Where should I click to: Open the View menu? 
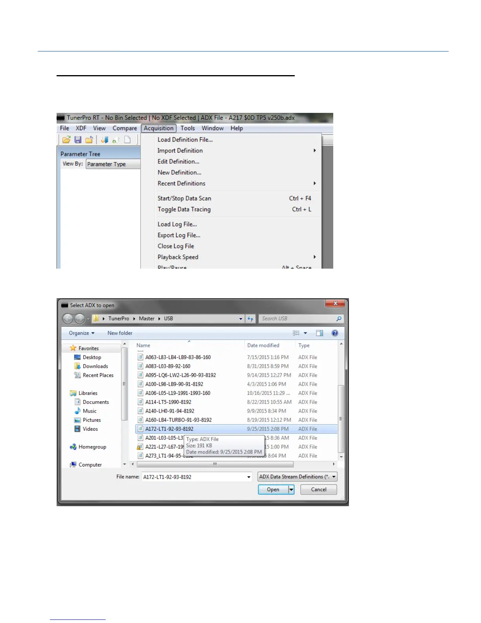tap(99, 128)
